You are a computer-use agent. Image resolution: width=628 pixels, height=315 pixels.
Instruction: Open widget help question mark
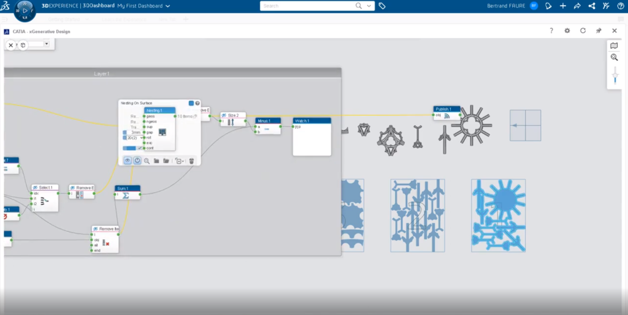pyautogui.click(x=551, y=31)
